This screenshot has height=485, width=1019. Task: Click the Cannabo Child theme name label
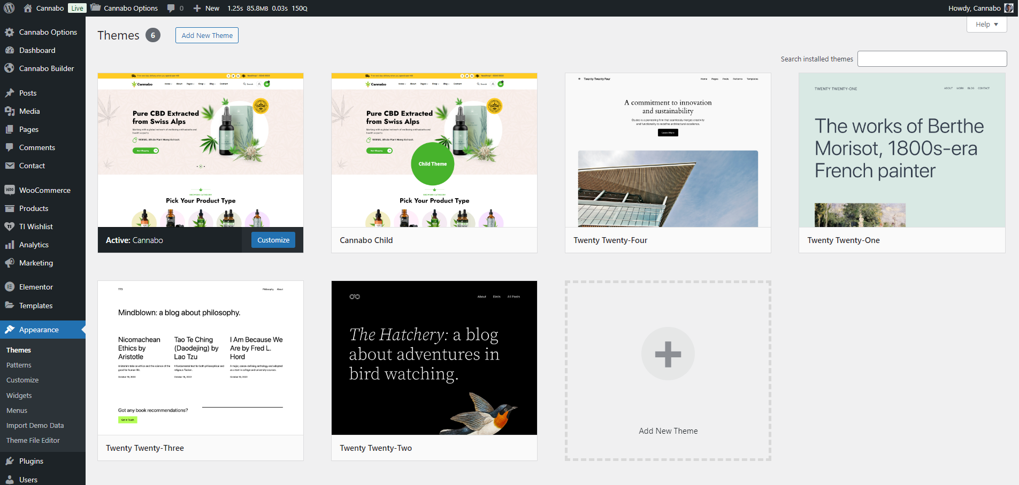(366, 240)
